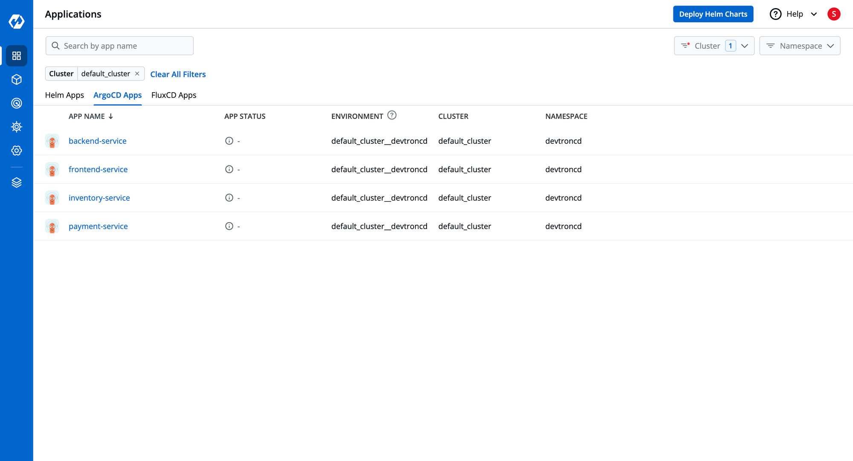This screenshot has width=853, height=461.
Task: Click Clear All Filters link
Action: (178, 74)
